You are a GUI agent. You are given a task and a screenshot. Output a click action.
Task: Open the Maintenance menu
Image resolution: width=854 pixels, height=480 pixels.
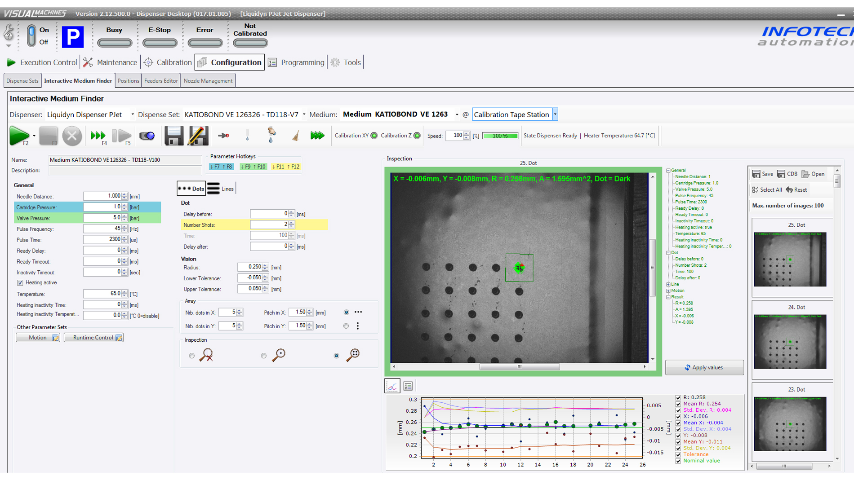tap(110, 62)
